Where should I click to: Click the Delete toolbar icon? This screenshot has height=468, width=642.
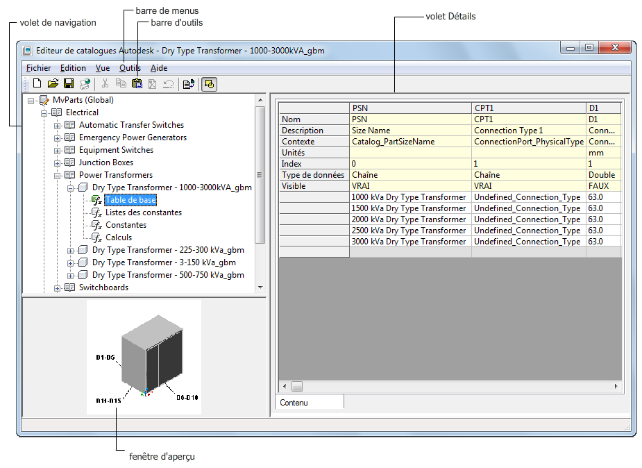point(152,84)
